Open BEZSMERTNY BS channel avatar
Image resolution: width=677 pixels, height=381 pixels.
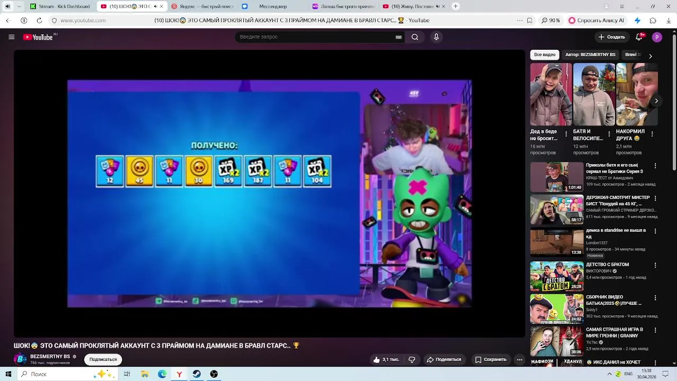tap(20, 359)
